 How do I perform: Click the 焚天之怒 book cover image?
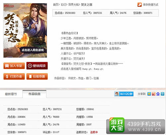click(x=25, y=30)
